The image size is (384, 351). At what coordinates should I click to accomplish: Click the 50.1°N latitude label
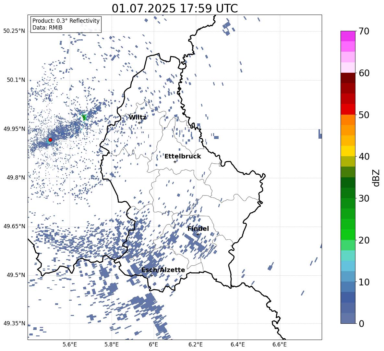coord(16,80)
